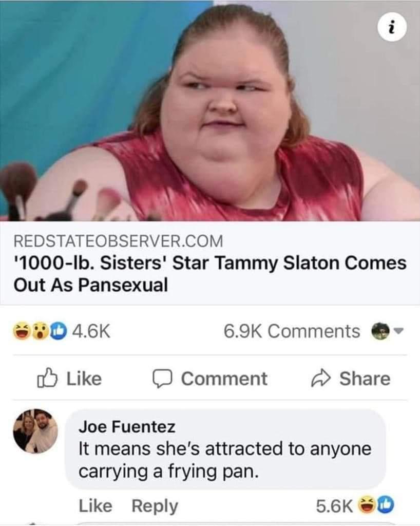Open the laughing reaction emoji on the post
420x526 pixels.
pyautogui.click(x=22, y=331)
